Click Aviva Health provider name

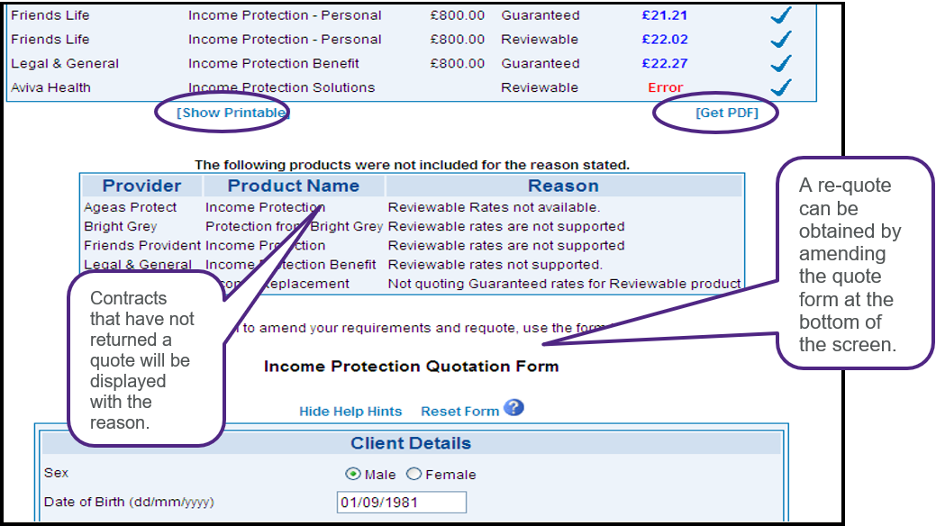click(x=50, y=87)
